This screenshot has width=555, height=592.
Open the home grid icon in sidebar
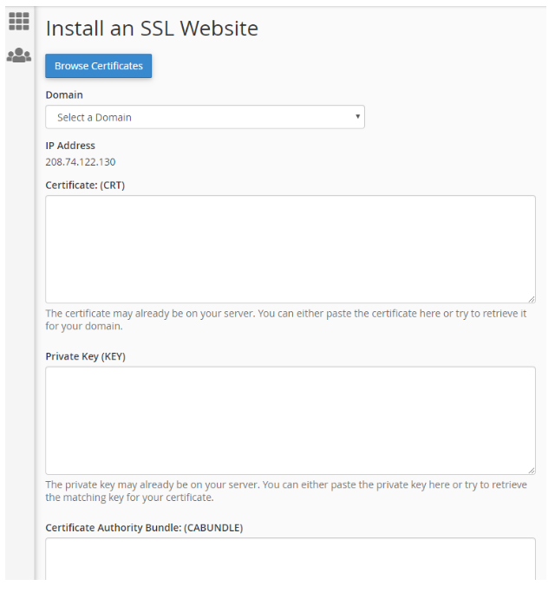coord(19,21)
